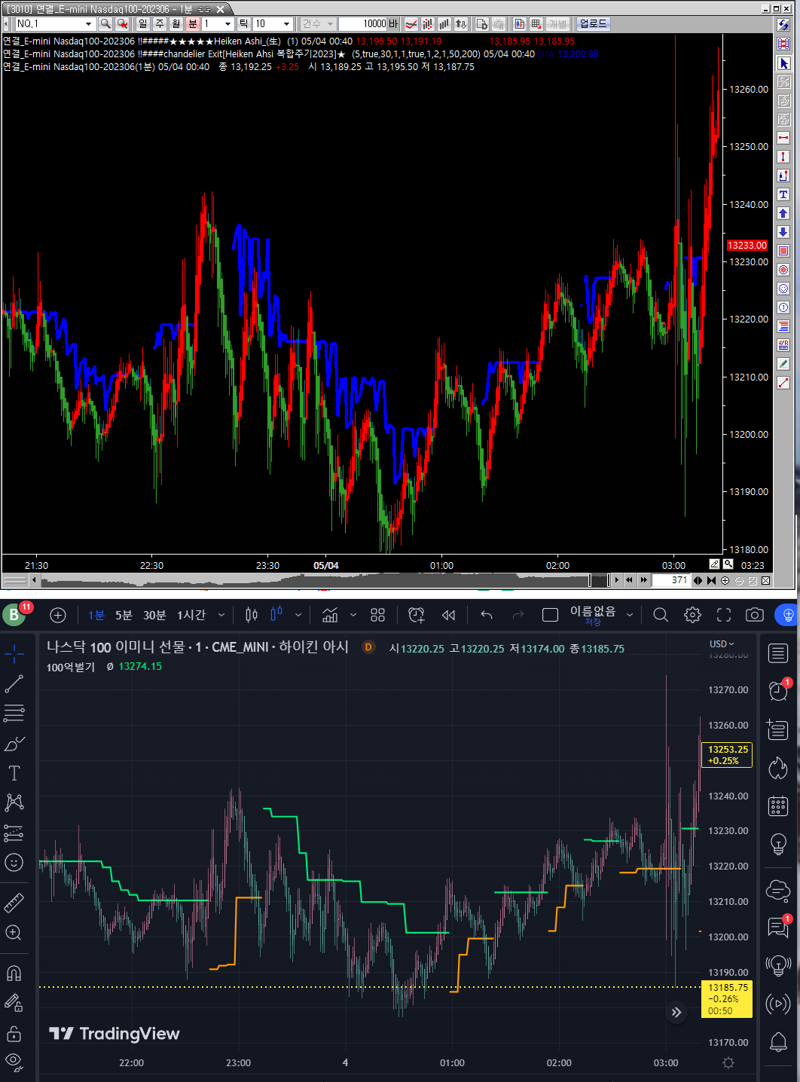Screen dimensions: 800x1082
Task: Expand the NQ.1 symbol dropdown
Action: click(88, 24)
